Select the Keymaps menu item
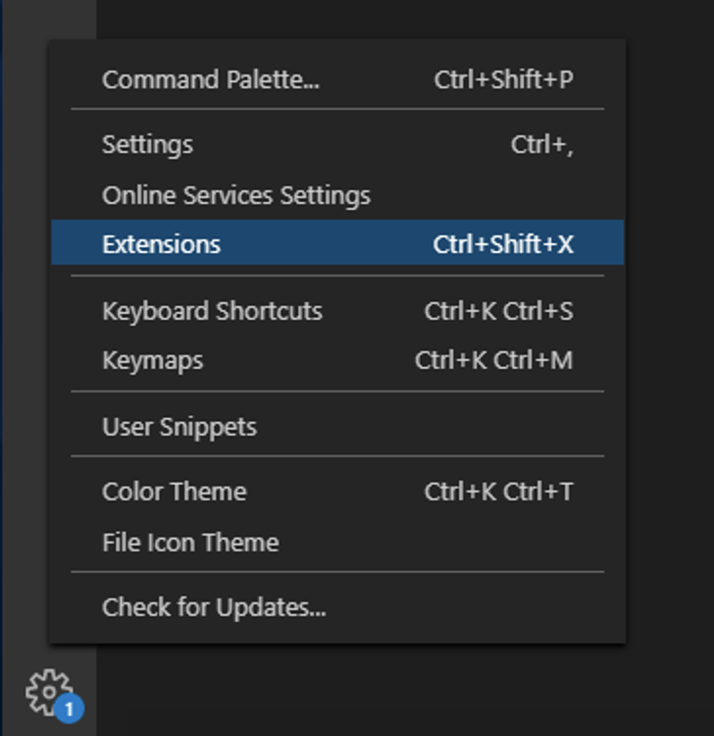 tap(337, 360)
